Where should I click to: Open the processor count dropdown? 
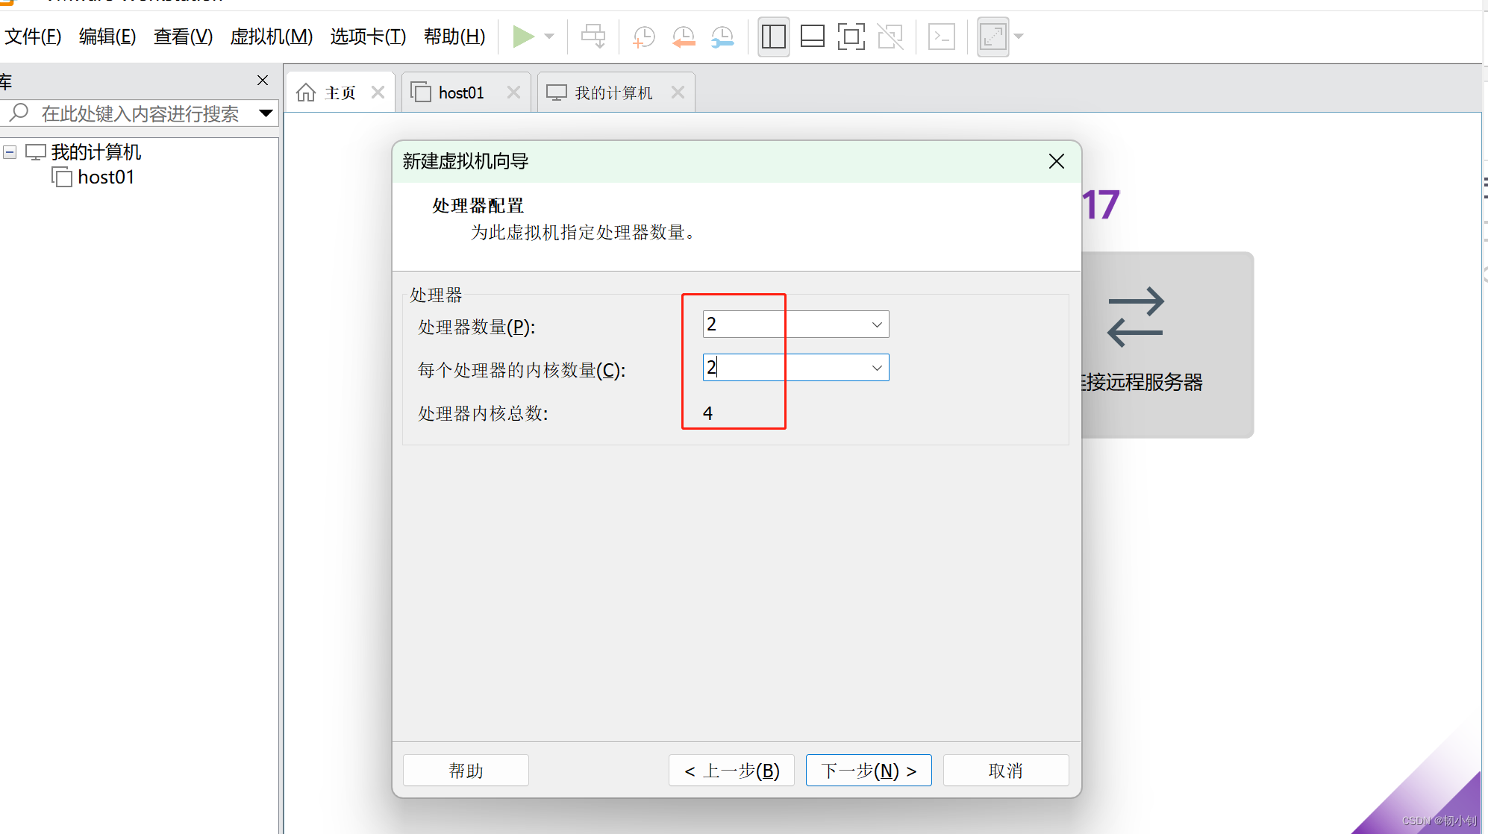point(877,324)
